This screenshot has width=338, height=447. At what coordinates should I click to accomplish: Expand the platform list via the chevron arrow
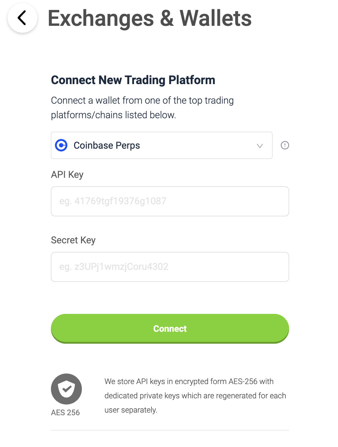[x=260, y=146]
